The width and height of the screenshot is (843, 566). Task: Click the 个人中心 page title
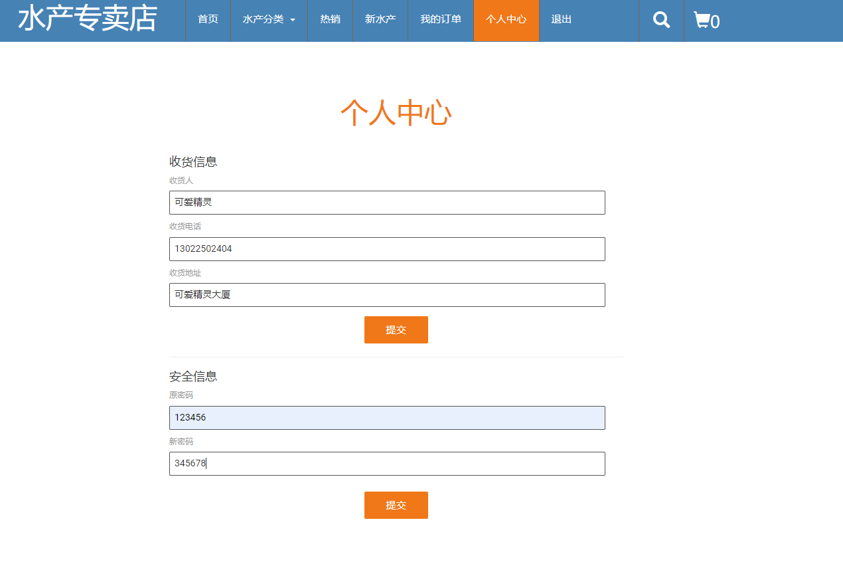(x=396, y=113)
